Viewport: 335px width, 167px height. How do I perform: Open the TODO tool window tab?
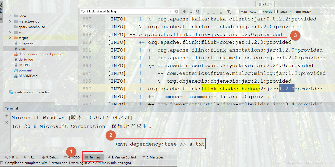coord(72,157)
